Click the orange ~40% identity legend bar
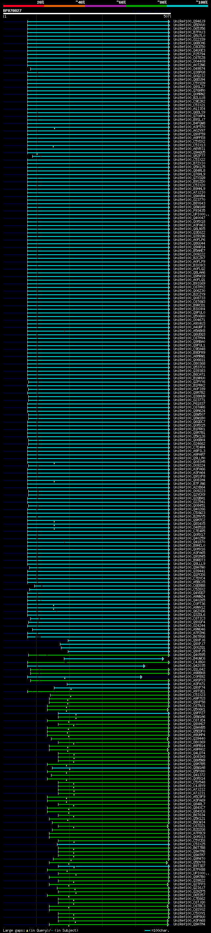The image size is (211, 933). coord(65,6)
